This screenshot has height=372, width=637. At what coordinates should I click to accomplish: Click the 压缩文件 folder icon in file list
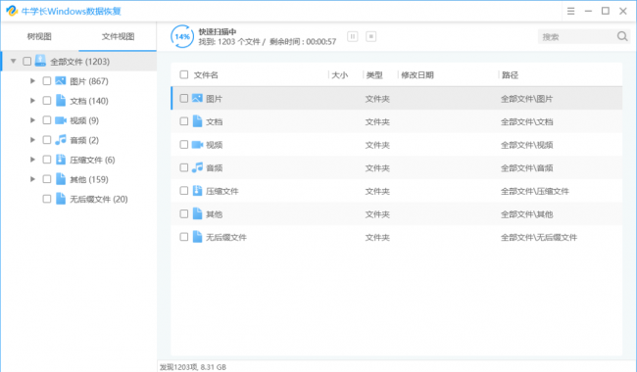pyautogui.click(x=197, y=190)
